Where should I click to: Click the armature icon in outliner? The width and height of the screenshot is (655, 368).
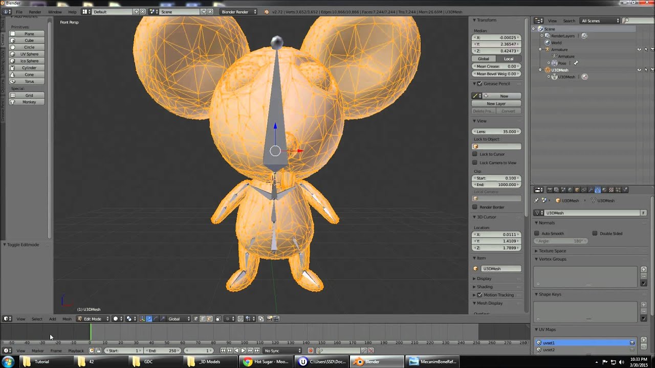[x=547, y=50]
